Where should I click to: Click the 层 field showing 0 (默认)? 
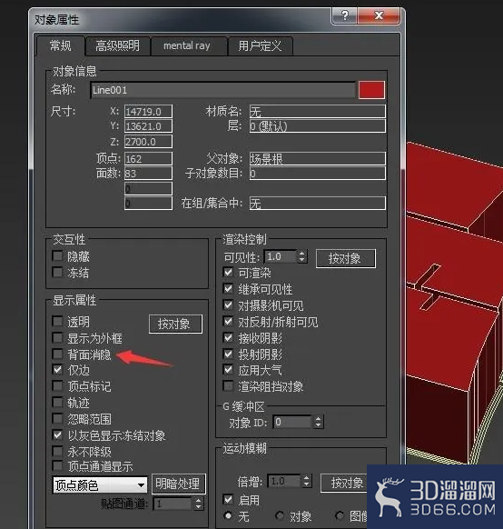click(x=318, y=126)
